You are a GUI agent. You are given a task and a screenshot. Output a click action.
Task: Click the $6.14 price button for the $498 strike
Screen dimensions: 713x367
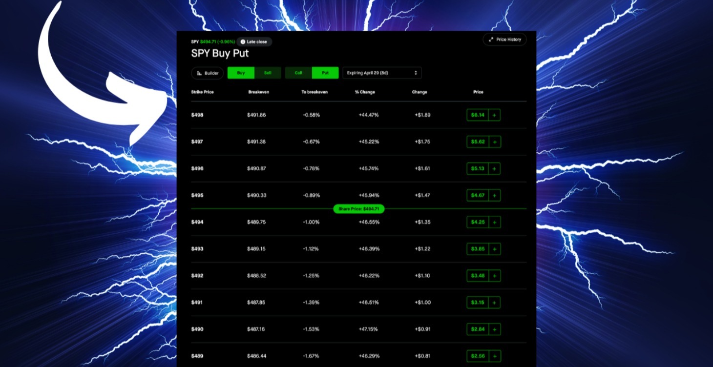477,115
